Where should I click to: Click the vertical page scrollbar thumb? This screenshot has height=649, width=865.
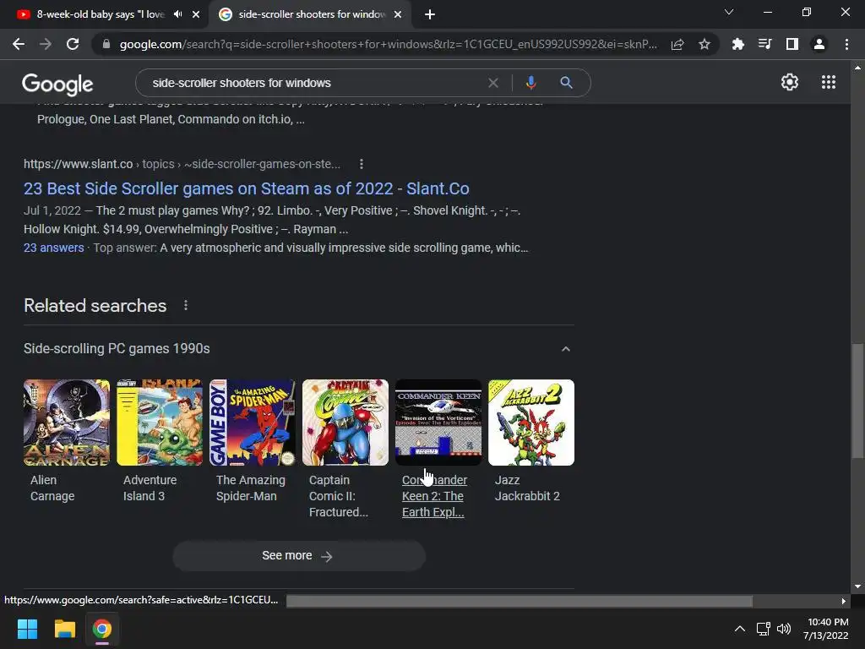pos(857,400)
